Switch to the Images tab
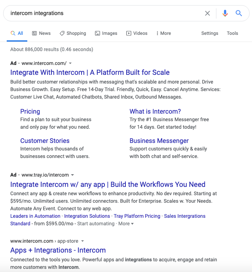This screenshot has height=272, width=252. tap(106, 33)
